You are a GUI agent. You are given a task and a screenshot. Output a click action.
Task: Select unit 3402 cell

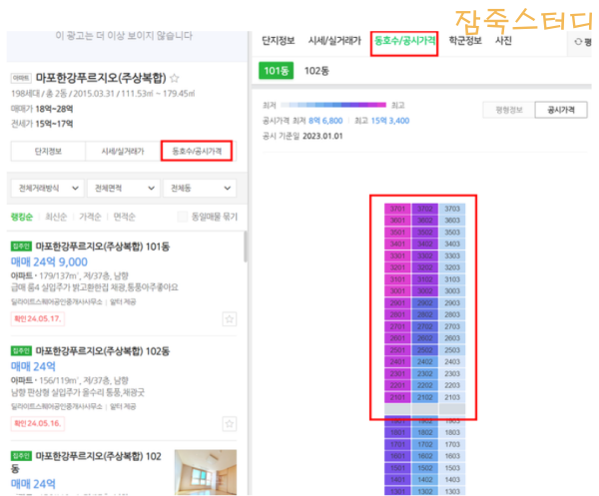pos(425,244)
